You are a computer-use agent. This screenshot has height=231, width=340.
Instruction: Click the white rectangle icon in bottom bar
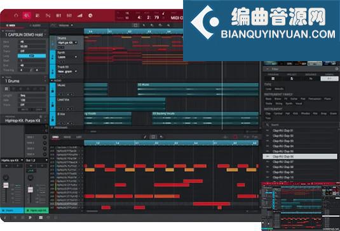pos(41,218)
